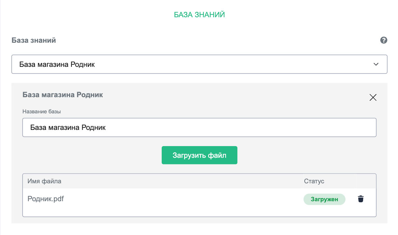Delete Родник.pdf with the trash icon
This screenshot has height=235, width=398.
pyautogui.click(x=361, y=199)
